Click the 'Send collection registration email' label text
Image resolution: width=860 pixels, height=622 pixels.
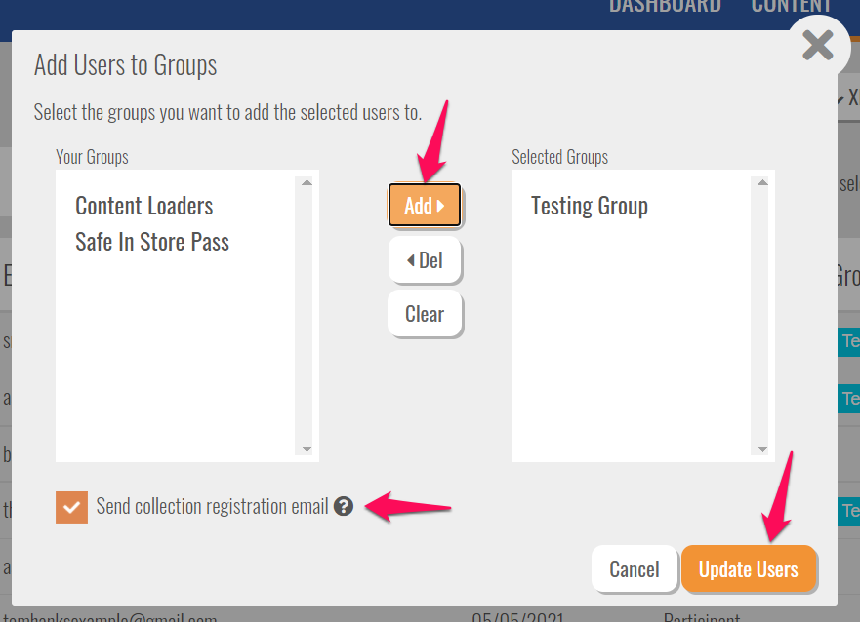click(212, 507)
